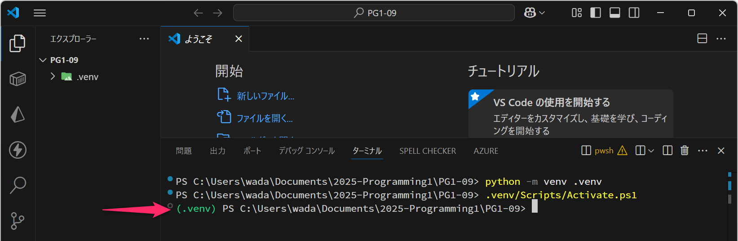This screenshot has height=241, width=738.
Task: Switch to the 出力 panel tab
Action: coord(218,151)
